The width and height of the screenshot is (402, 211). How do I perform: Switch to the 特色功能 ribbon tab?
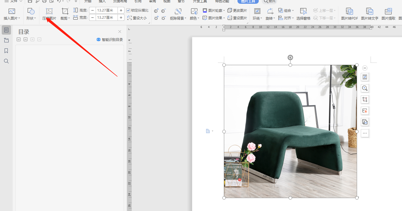click(x=222, y=1)
